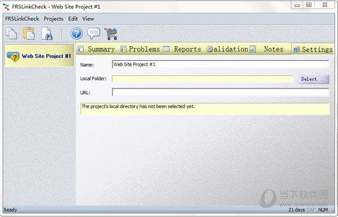Click the shopping cart purchase icon
Viewport: 338px width, 217px height.
tap(111, 34)
